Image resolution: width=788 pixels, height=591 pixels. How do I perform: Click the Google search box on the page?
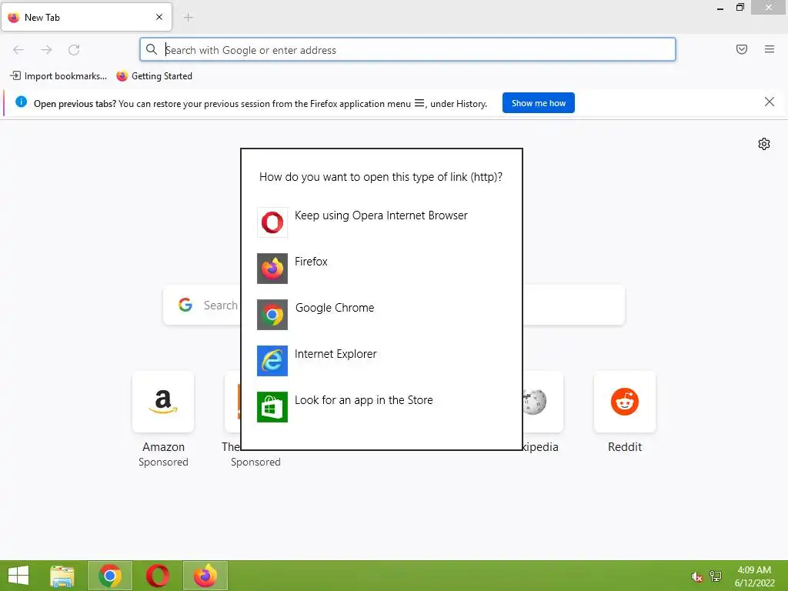393,305
